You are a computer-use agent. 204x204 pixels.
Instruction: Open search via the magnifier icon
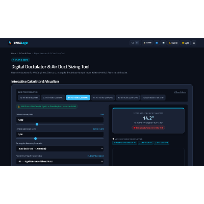tap(133, 43)
